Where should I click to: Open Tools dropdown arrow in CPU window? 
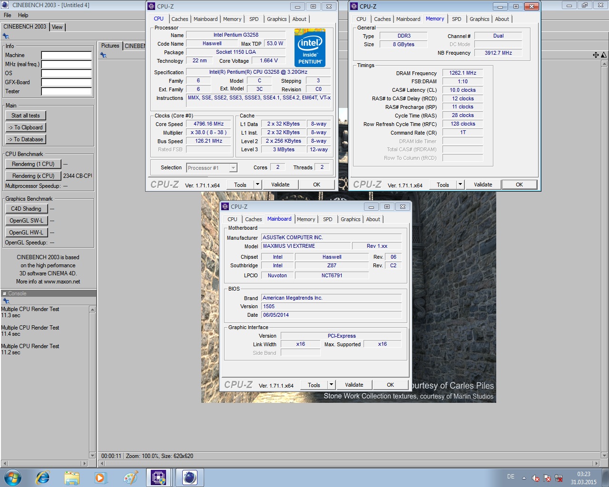(x=257, y=185)
